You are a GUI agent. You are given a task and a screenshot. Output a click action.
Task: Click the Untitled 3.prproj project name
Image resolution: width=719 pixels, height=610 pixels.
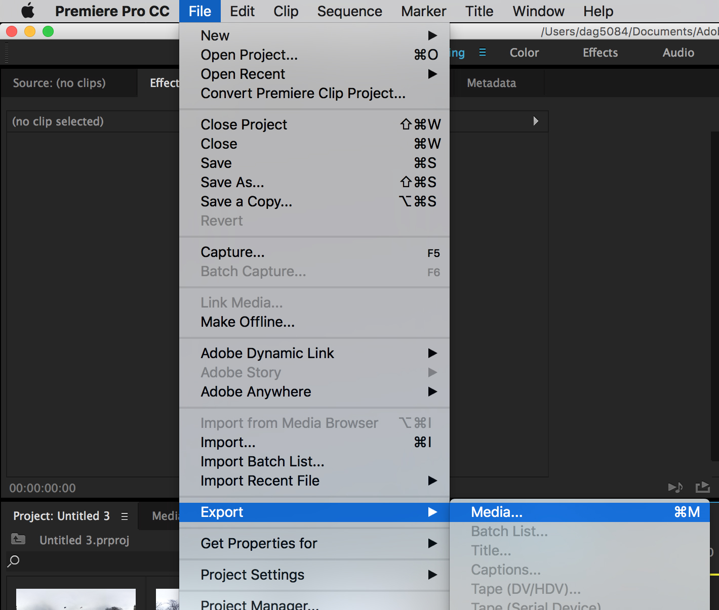point(84,540)
